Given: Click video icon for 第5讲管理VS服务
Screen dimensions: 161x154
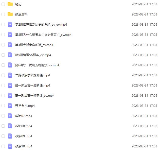Looking at the screenshot, I should click(10, 55).
